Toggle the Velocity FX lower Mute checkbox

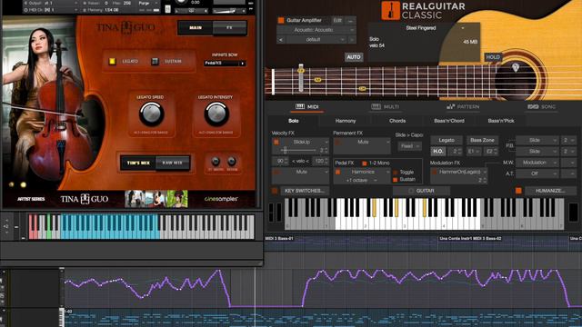coord(276,172)
